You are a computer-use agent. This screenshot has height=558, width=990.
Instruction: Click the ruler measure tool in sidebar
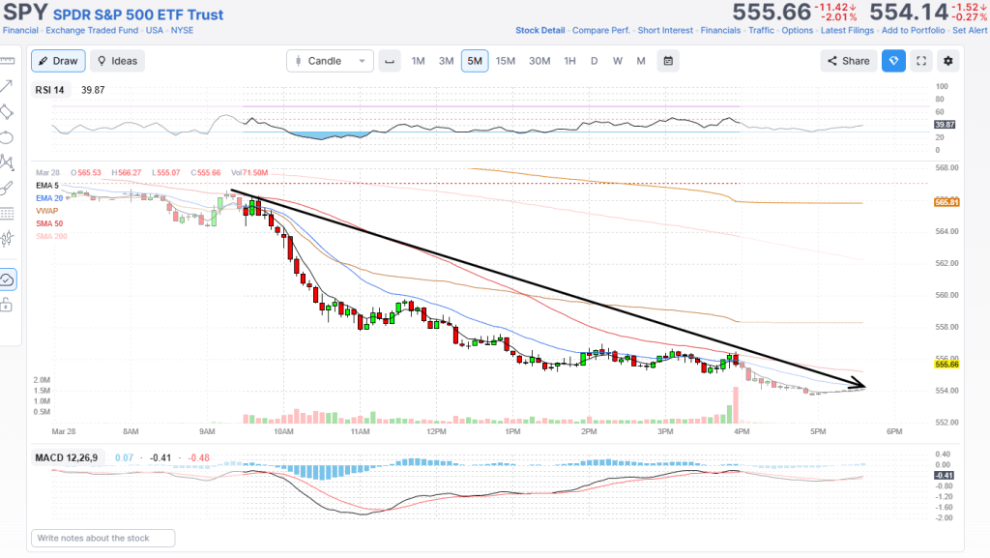point(7,60)
